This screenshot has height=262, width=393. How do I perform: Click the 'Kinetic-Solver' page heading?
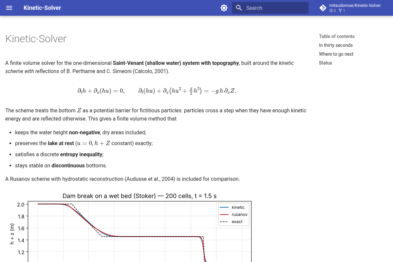click(36, 39)
